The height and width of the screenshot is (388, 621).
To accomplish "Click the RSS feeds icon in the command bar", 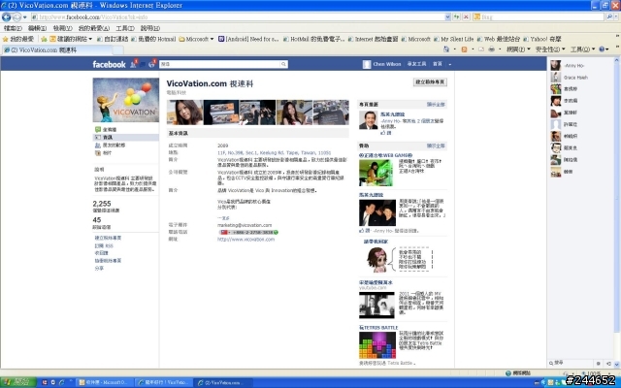I will tap(464, 49).
